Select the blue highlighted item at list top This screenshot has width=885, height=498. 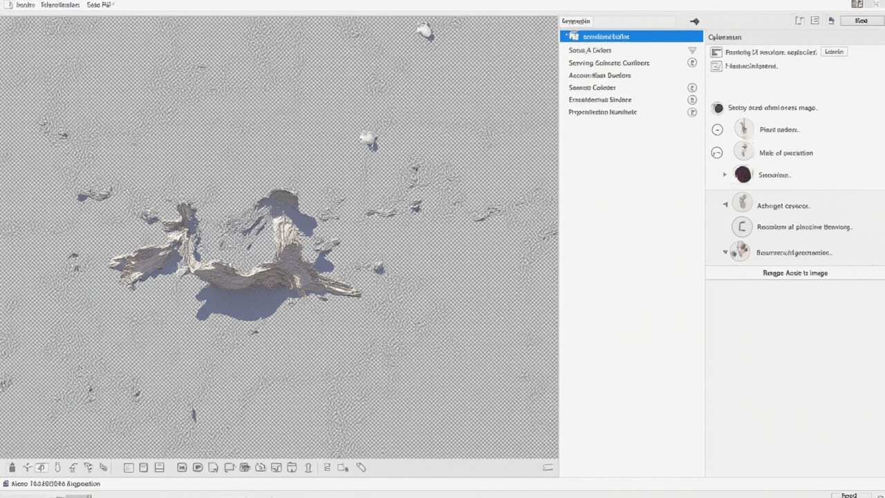[x=632, y=36]
